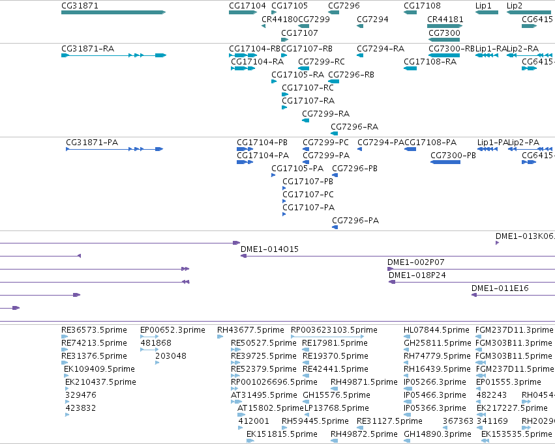The height and width of the screenshot is (444, 555).
Task: Click the 'IP05266.3prime' EST label
Action: pos(434,382)
